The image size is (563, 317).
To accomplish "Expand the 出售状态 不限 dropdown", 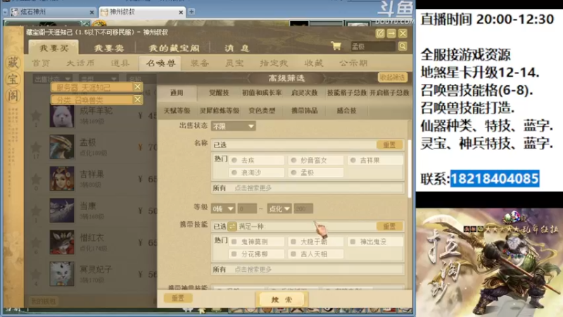I will [234, 126].
